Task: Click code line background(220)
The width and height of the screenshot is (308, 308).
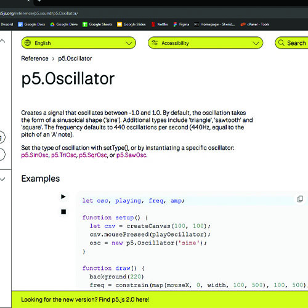Action: (116, 277)
